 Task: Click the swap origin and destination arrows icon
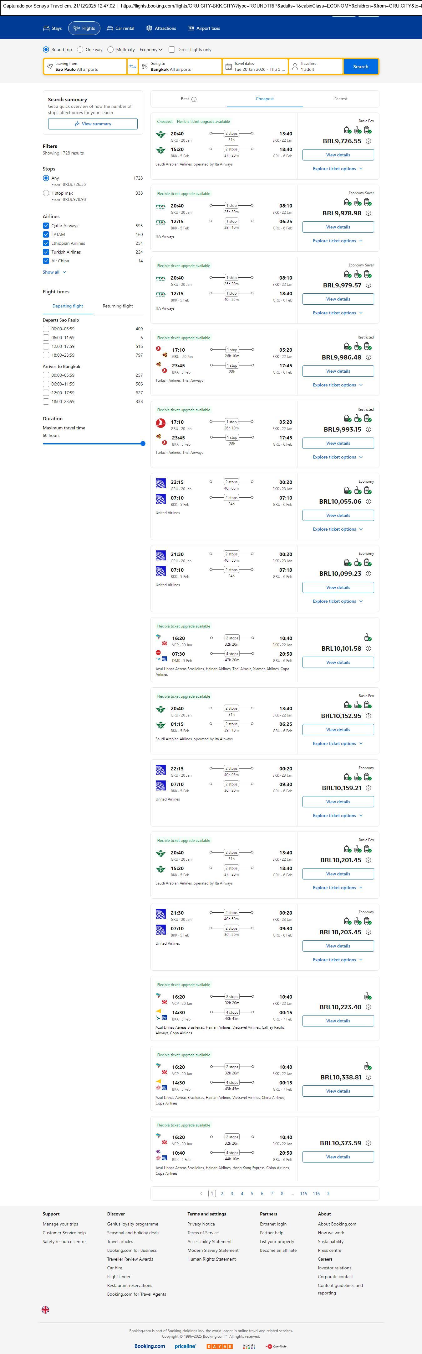pyautogui.click(x=132, y=67)
